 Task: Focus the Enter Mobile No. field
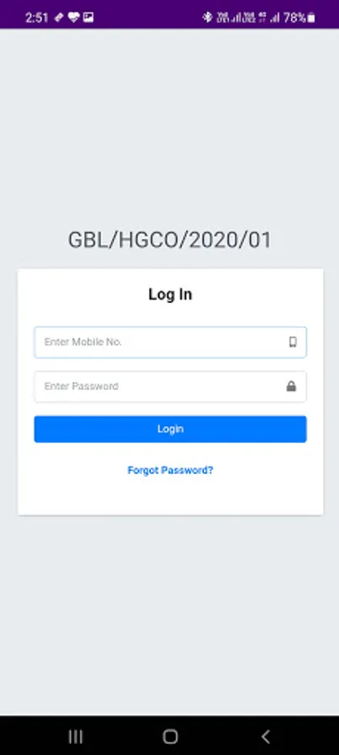click(x=170, y=342)
